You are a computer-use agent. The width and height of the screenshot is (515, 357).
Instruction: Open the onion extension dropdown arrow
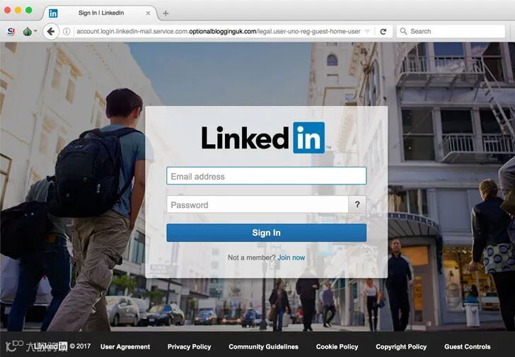pos(35,31)
